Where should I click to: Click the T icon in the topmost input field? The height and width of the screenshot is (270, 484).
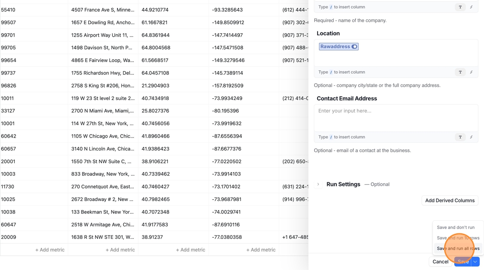click(x=460, y=7)
